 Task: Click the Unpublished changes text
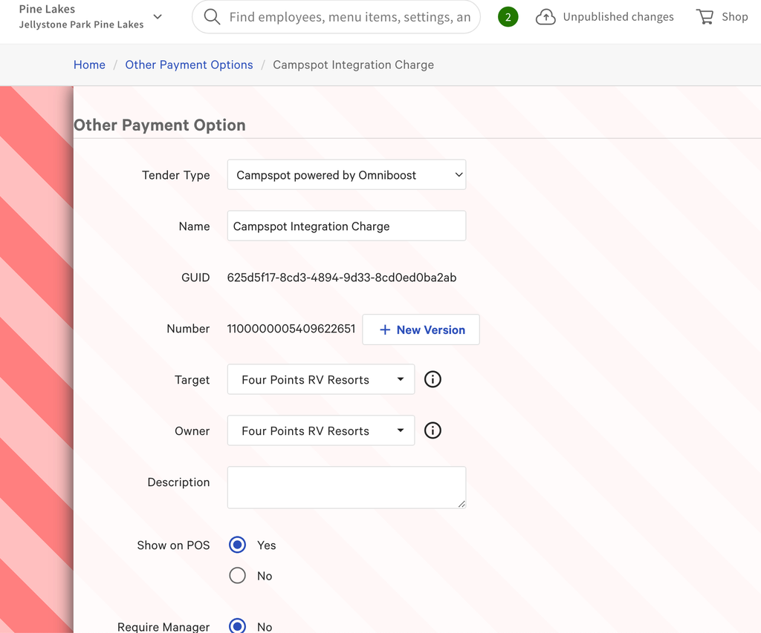click(618, 17)
